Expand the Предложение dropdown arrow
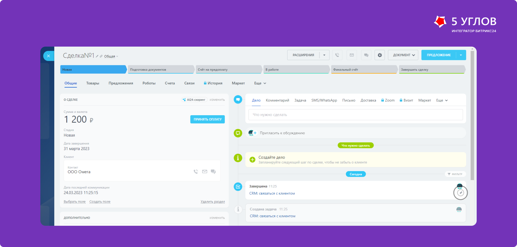The image size is (517, 247). 461,55
